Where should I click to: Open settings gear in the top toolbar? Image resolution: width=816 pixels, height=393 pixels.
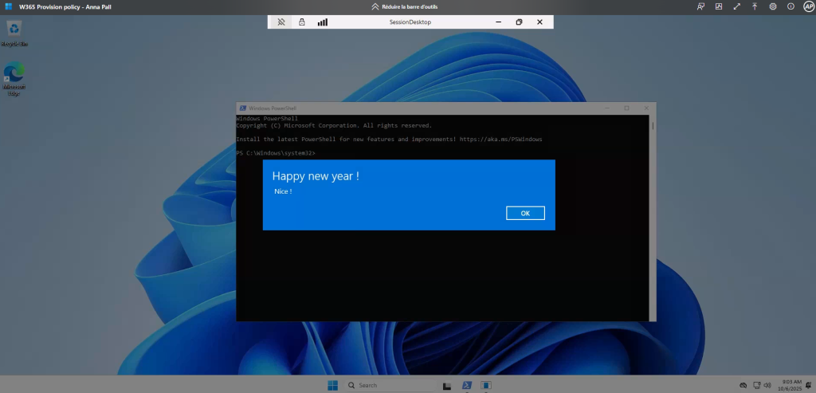(x=773, y=6)
